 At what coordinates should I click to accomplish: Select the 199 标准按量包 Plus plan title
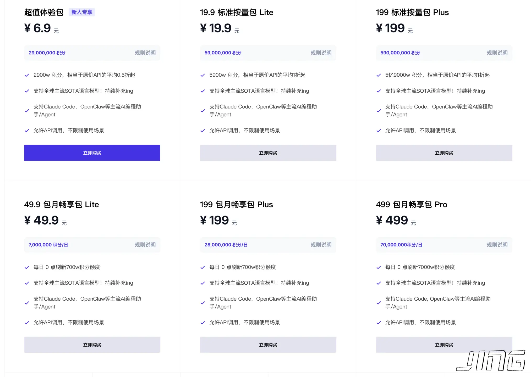[x=412, y=12]
